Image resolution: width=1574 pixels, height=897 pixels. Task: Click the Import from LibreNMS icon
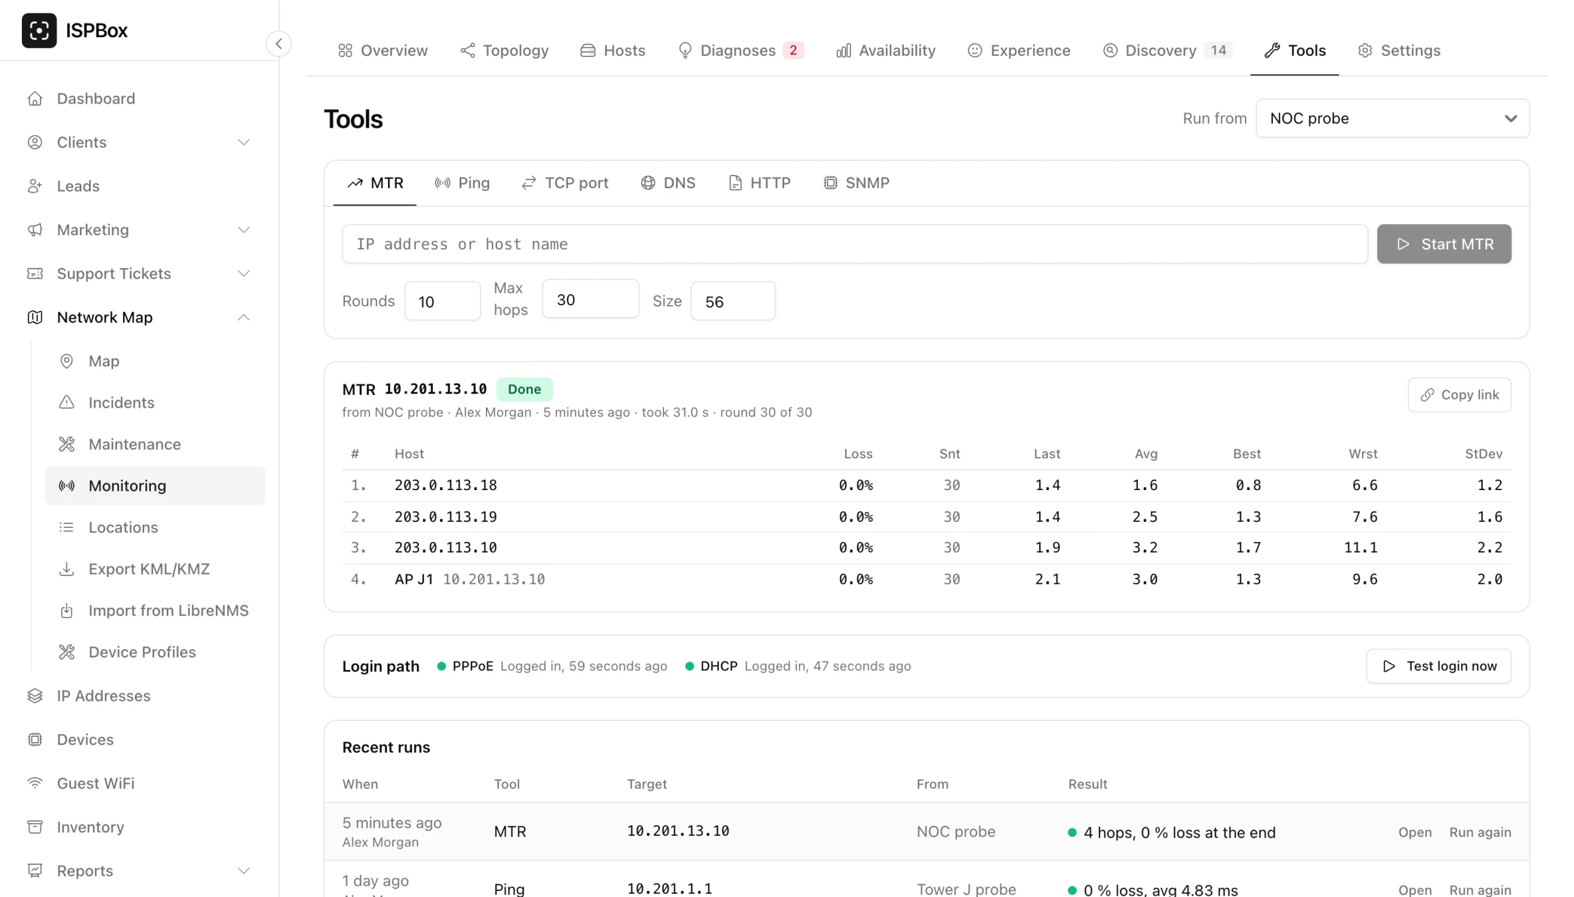[x=66, y=610]
